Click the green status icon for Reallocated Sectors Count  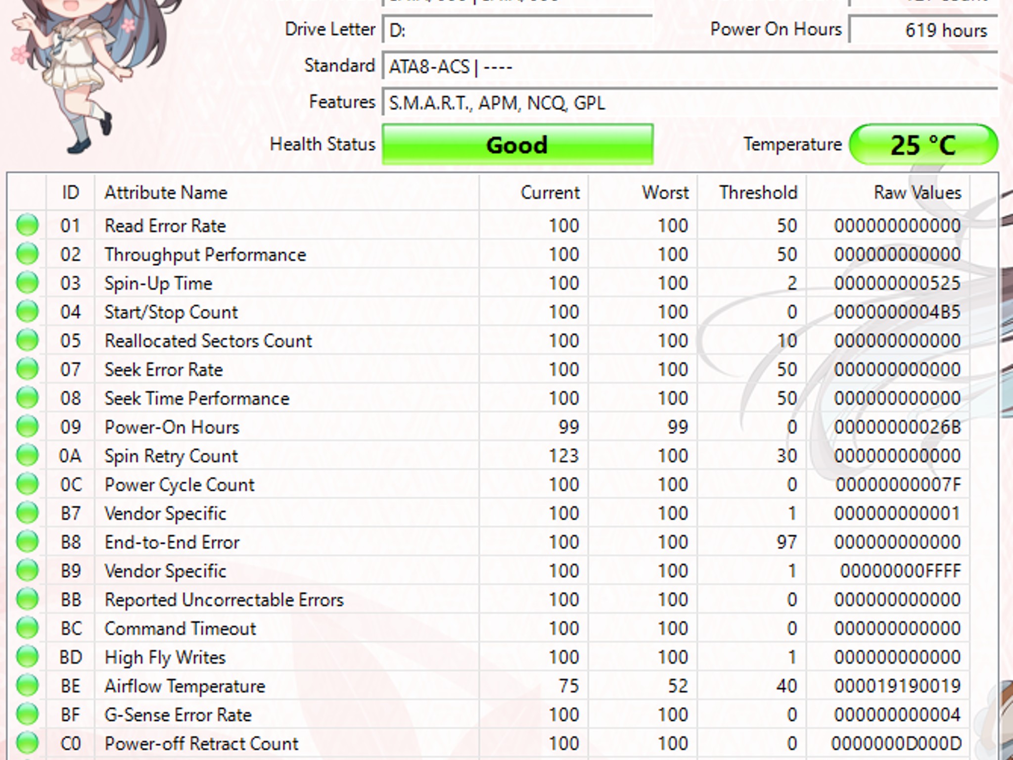tap(27, 340)
